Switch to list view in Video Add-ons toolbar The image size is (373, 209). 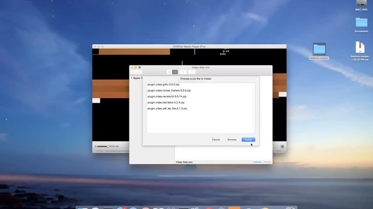pyautogui.click(x=175, y=72)
